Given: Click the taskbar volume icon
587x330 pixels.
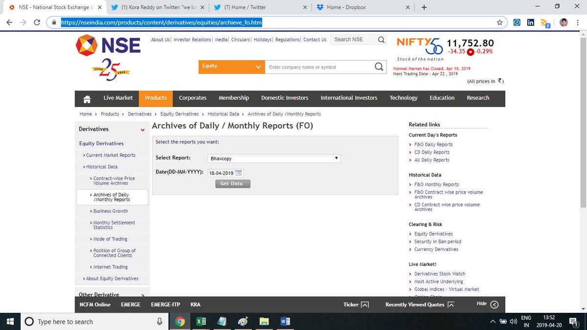Looking at the screenshot, I should click(x=514, y=322).
